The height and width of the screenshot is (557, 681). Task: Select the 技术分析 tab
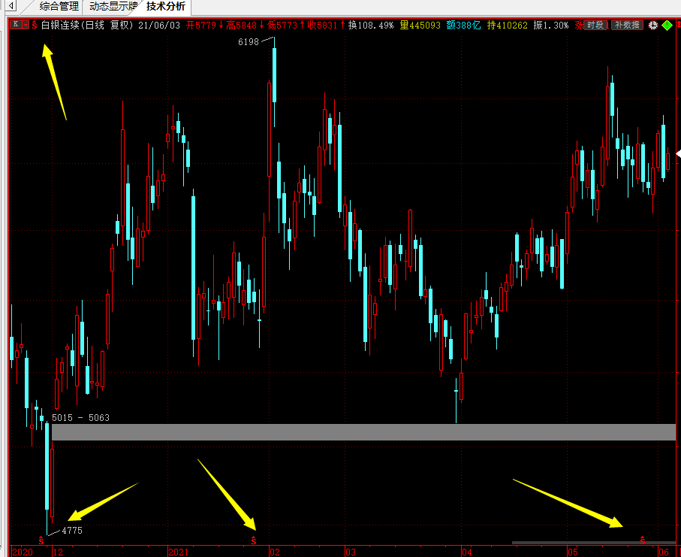point(165,6)
